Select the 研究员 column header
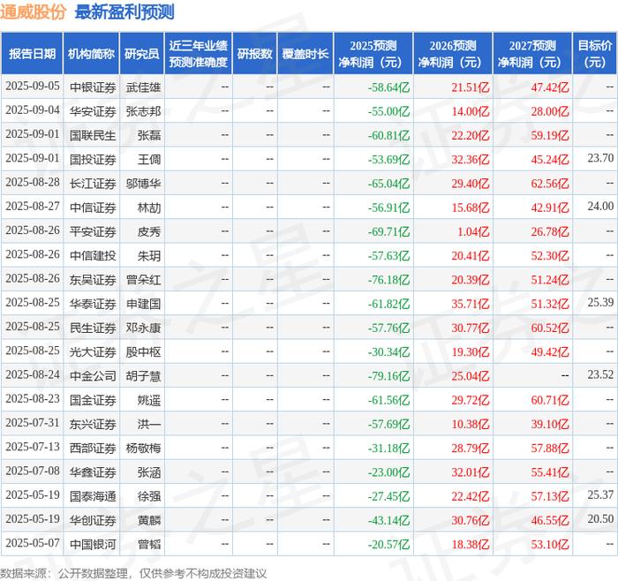The image size is (618, 581). tap(142, 54)
